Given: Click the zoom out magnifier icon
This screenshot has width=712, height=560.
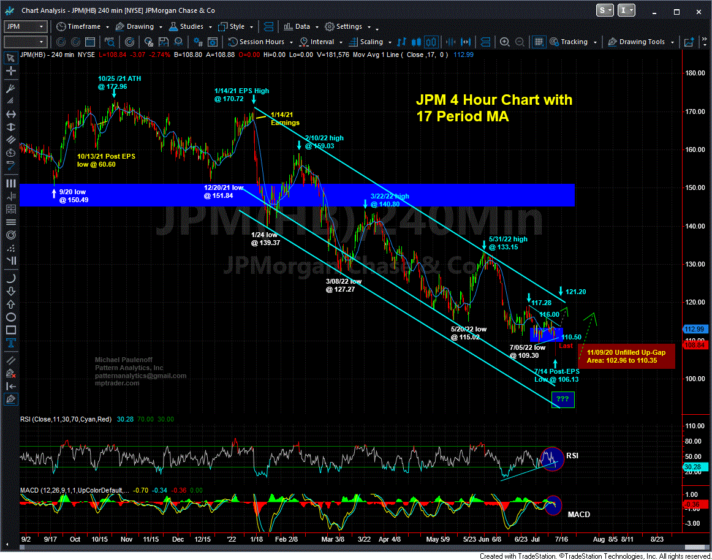Looking at the screenshot, I should 520,42.
